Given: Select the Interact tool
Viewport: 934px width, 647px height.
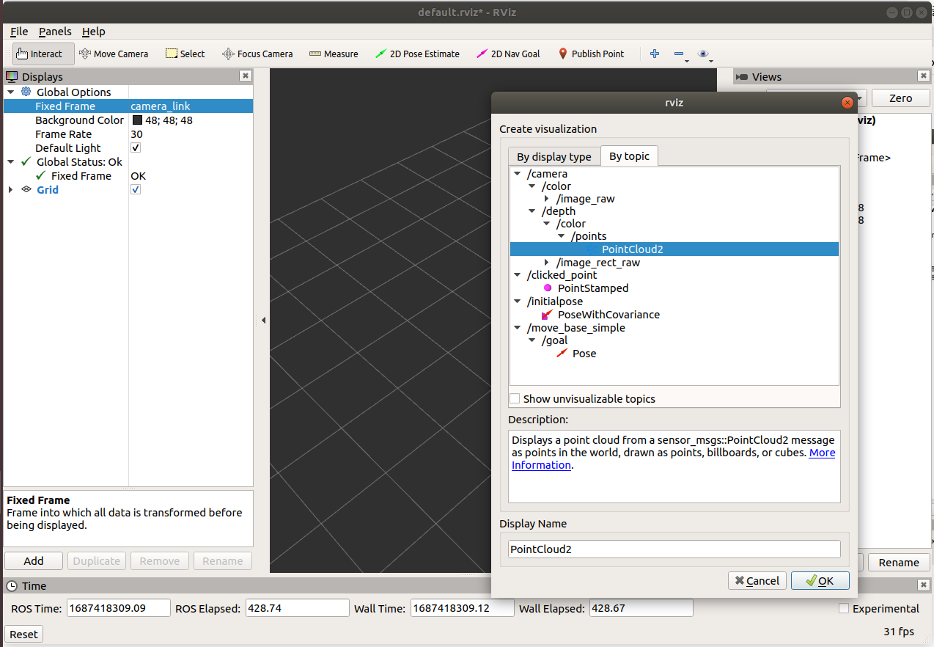Looking at the screenshot, I should pos(43,54).
